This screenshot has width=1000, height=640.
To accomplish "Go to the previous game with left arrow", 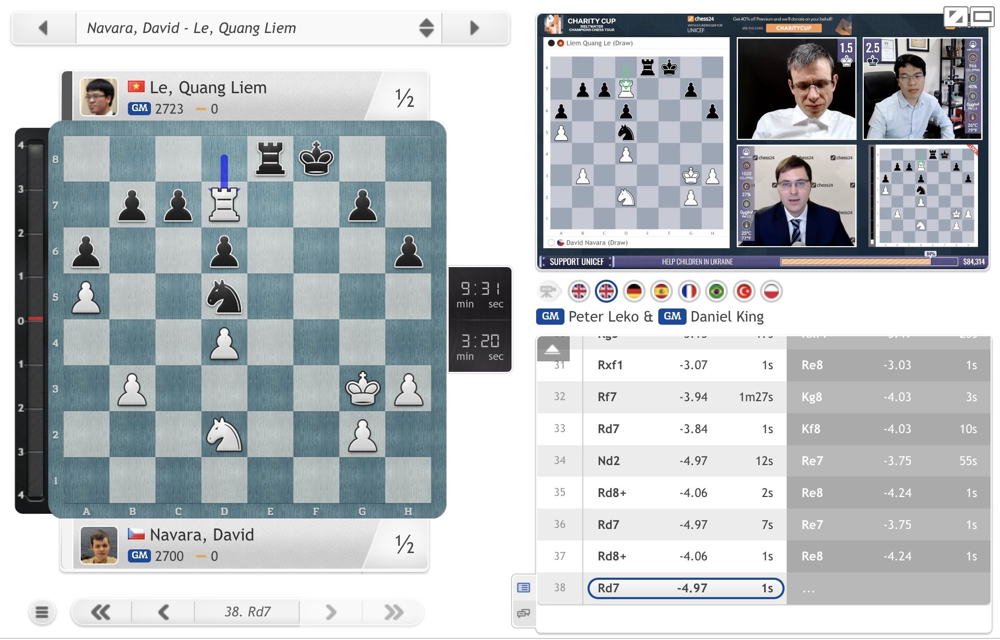I will tap(44, 28).
